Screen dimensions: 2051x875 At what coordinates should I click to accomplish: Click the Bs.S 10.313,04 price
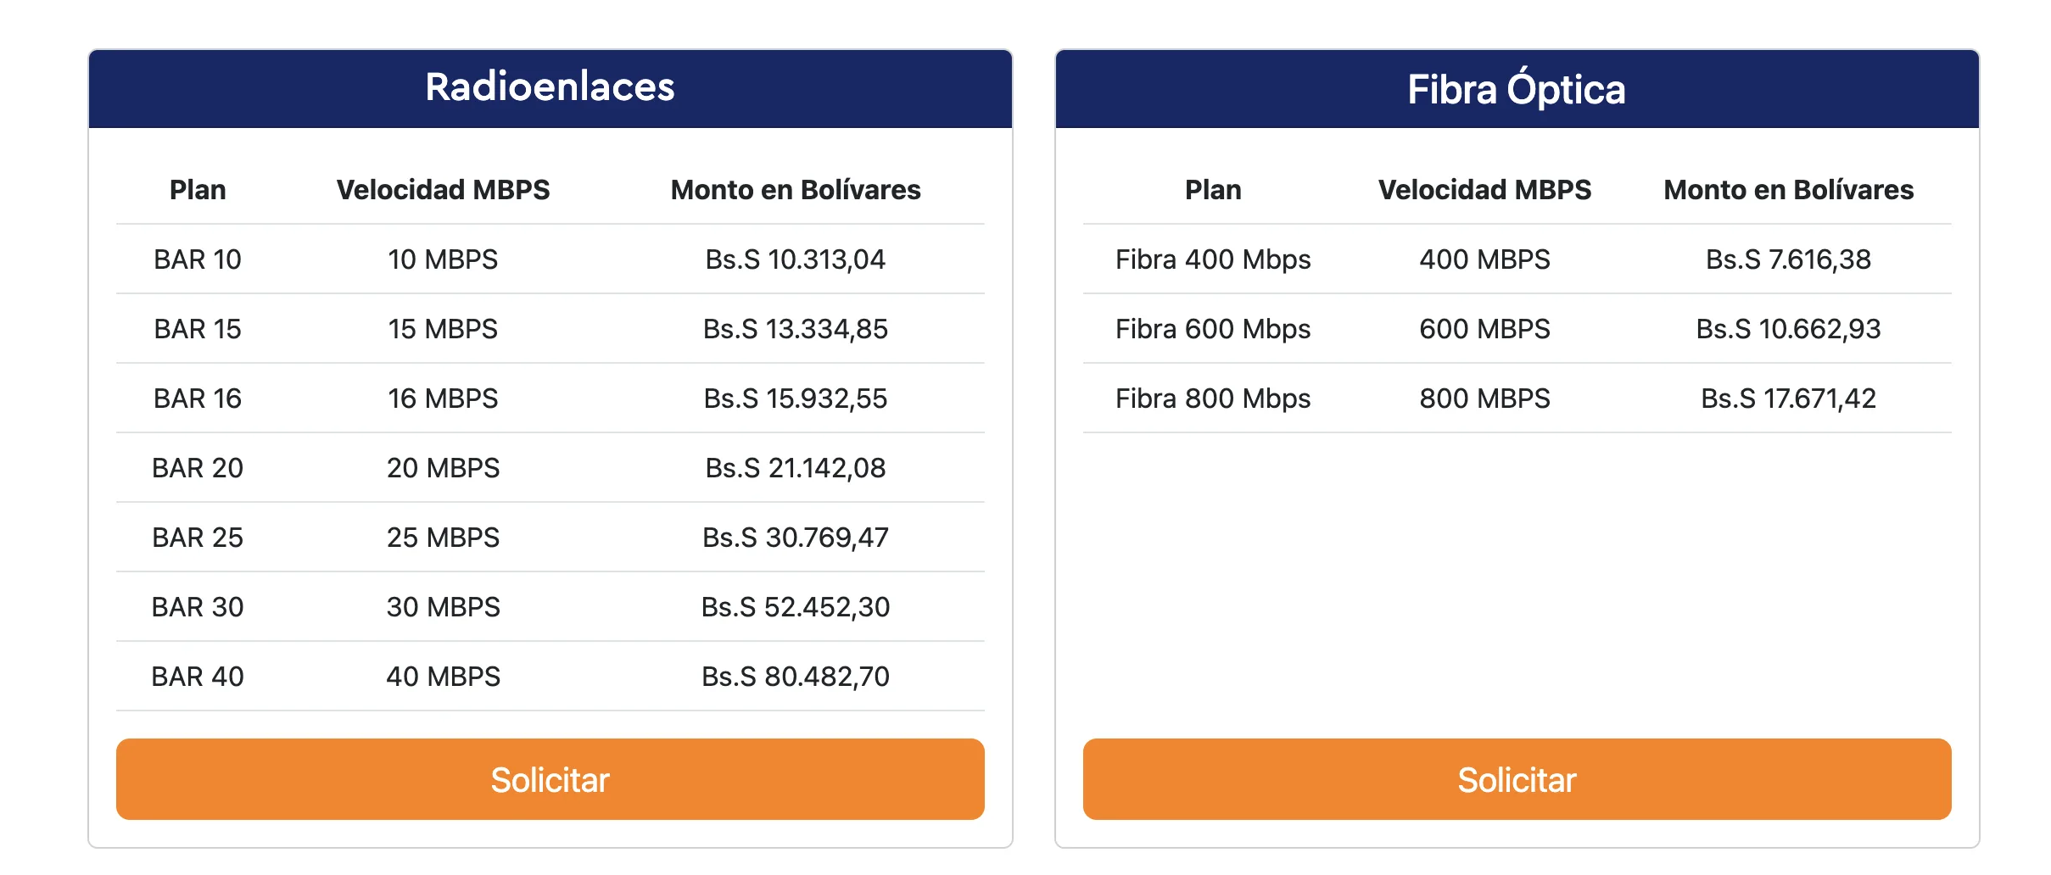click(x=795, y=259)
